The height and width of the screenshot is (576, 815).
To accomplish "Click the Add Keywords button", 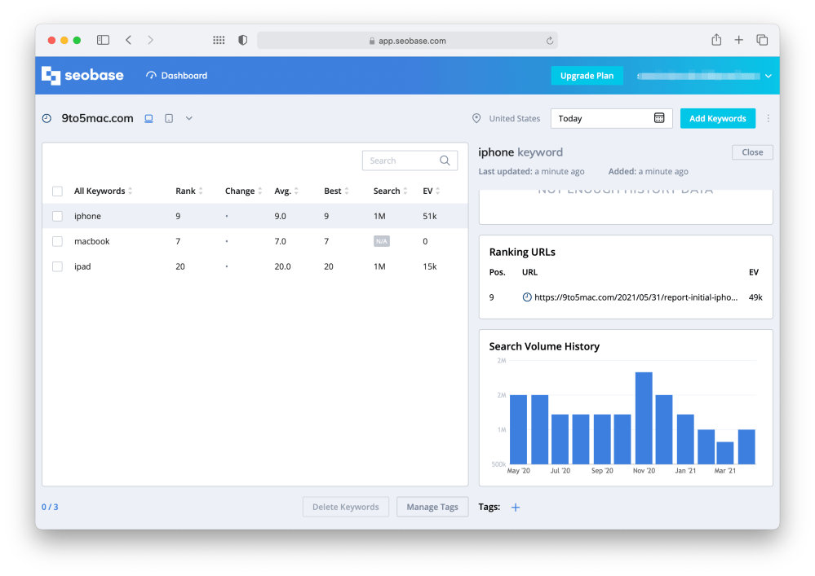I will pos(717,118).
